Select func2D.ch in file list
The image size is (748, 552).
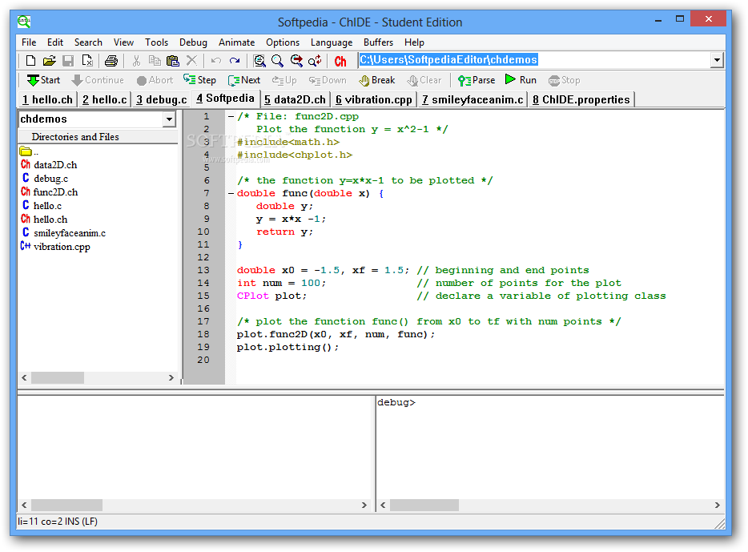49,191
